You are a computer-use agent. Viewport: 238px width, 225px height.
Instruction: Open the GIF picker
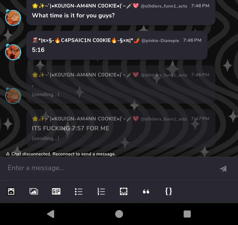coord(56,192)
